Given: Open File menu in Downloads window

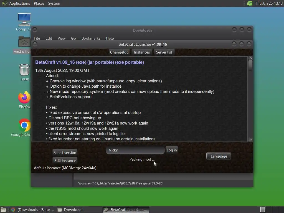Looking at the screenshot, I should pos(37,38).
